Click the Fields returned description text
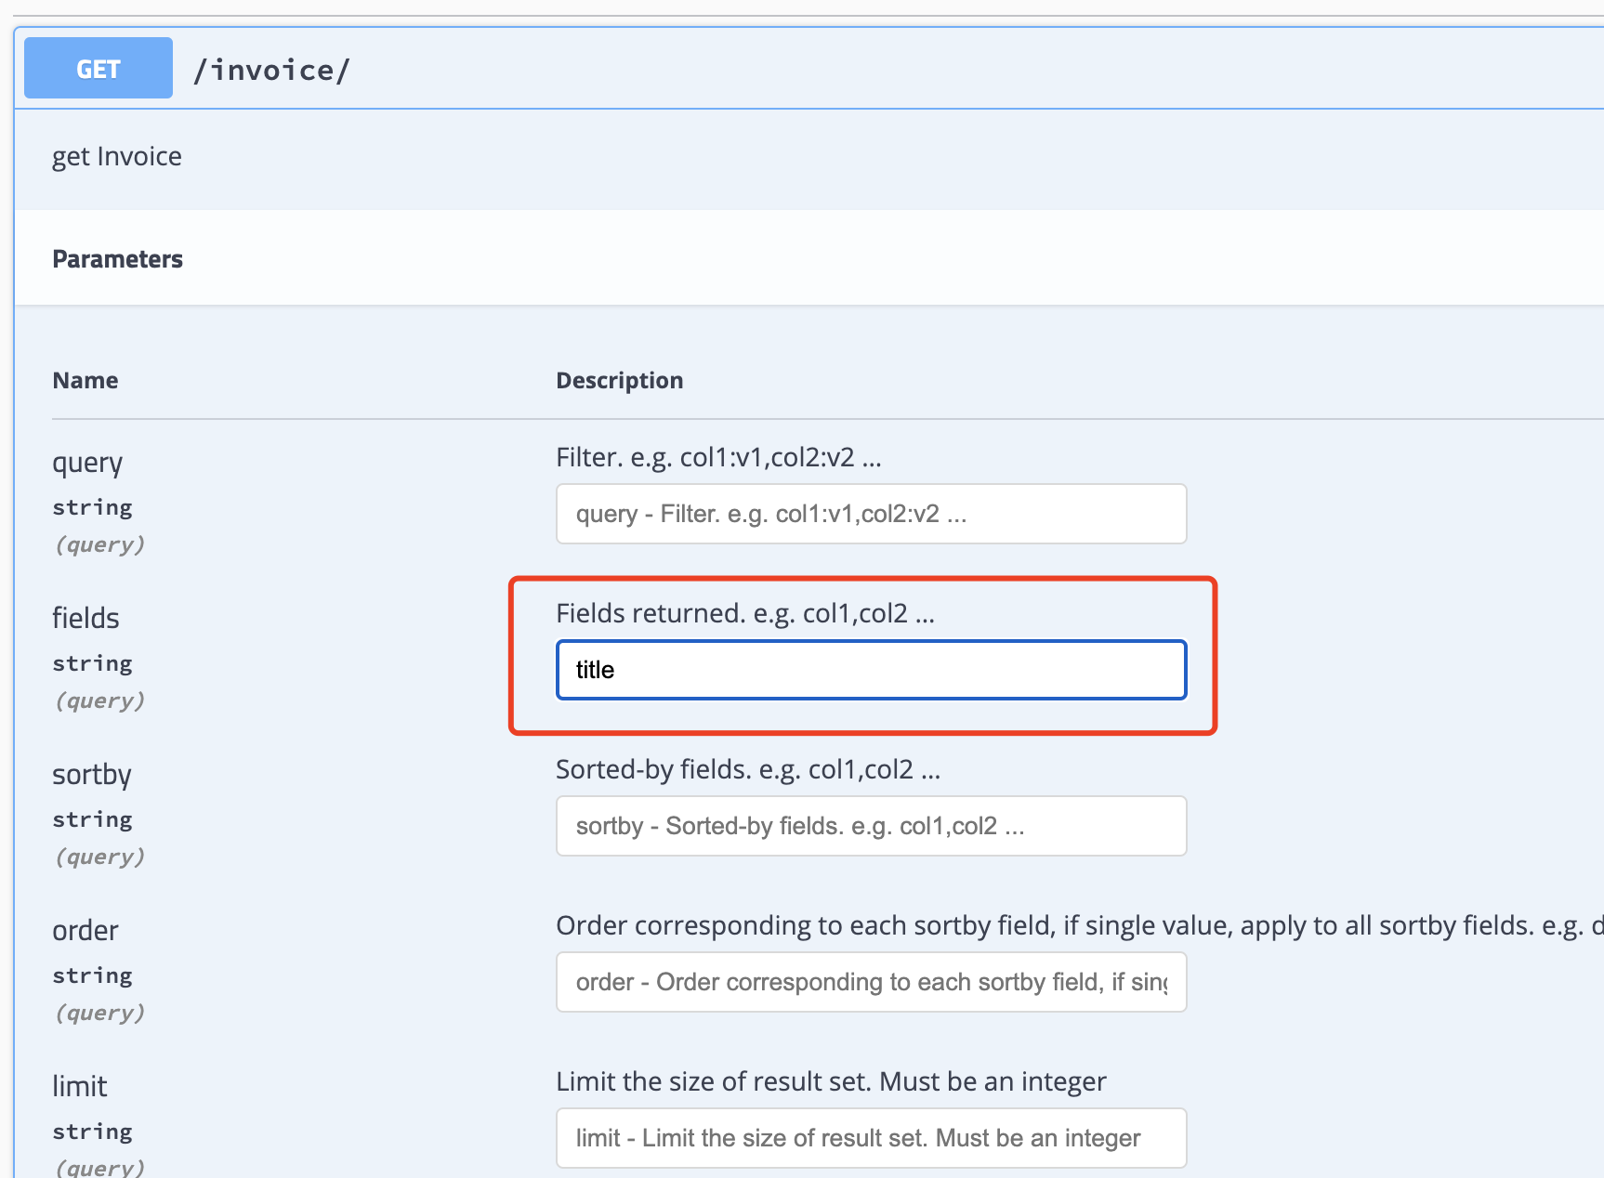 point(744,612)
